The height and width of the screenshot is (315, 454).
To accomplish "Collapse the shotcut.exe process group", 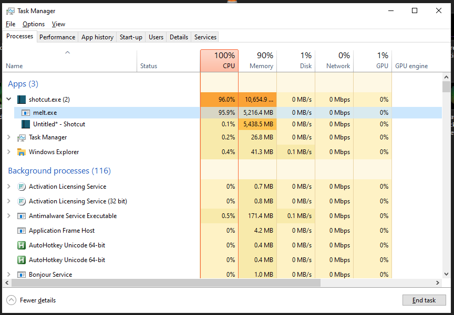I will [x=8, y=99].
